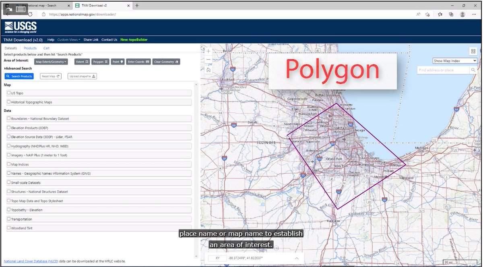Zoom in on the map
This screenshot has height=267, width=483.
[208, 51]
